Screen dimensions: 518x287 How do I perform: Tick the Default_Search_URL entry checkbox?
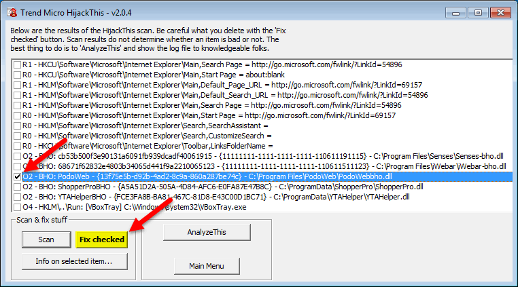[17, 96]
